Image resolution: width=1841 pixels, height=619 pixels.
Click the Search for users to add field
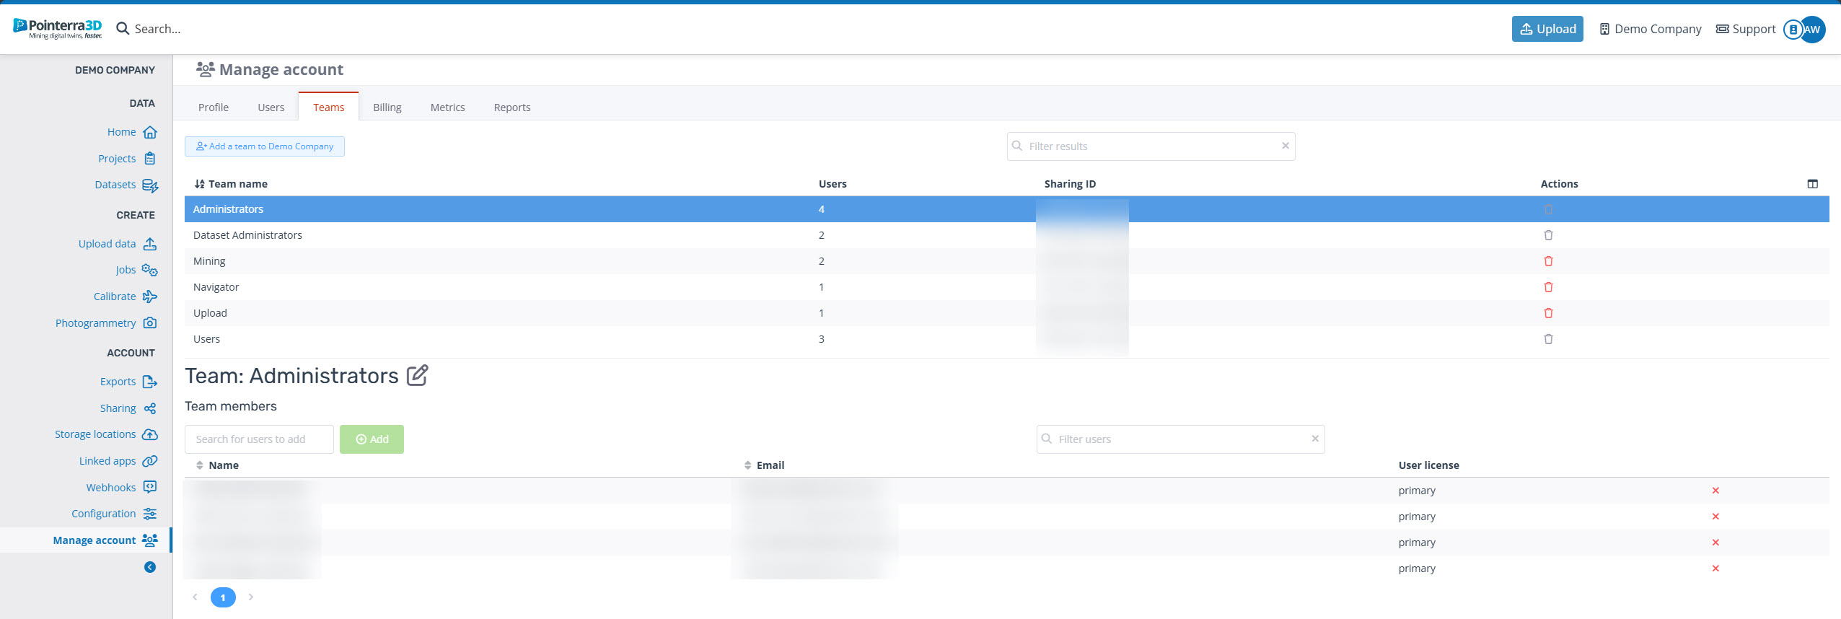(x=259, y=439)
